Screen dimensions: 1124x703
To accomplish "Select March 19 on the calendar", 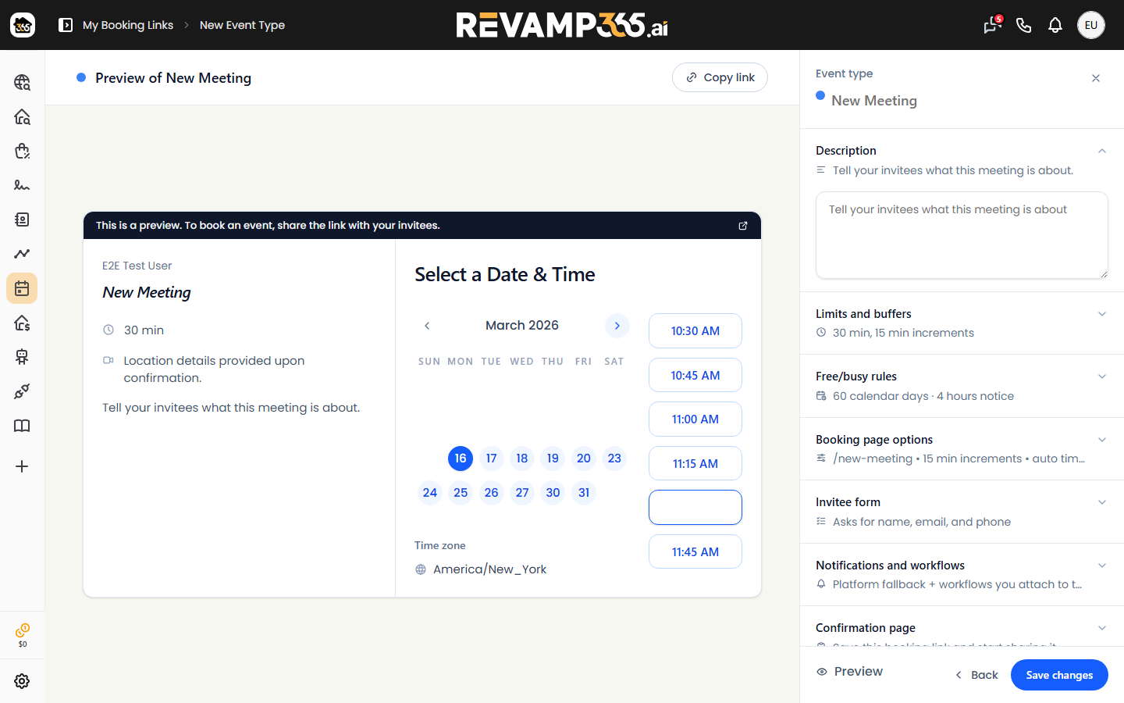I will (x=553, y=459).
